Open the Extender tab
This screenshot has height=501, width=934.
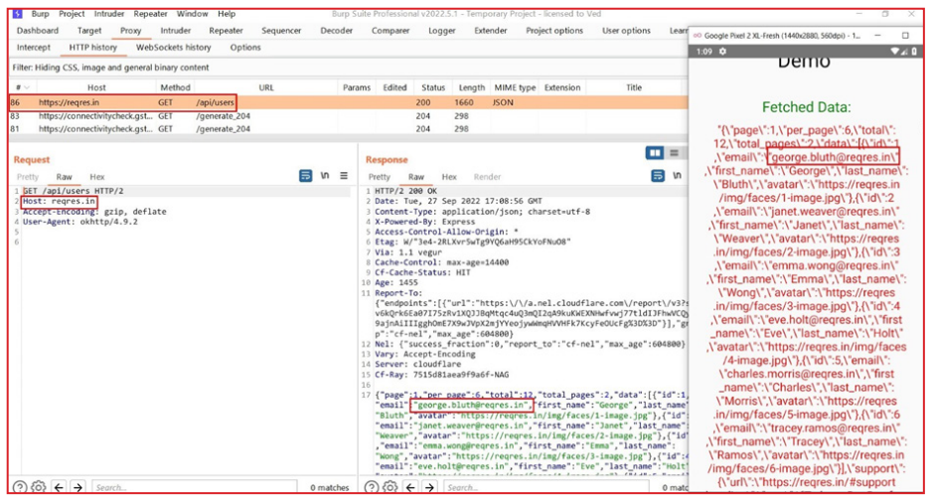(x=490, y=31)
